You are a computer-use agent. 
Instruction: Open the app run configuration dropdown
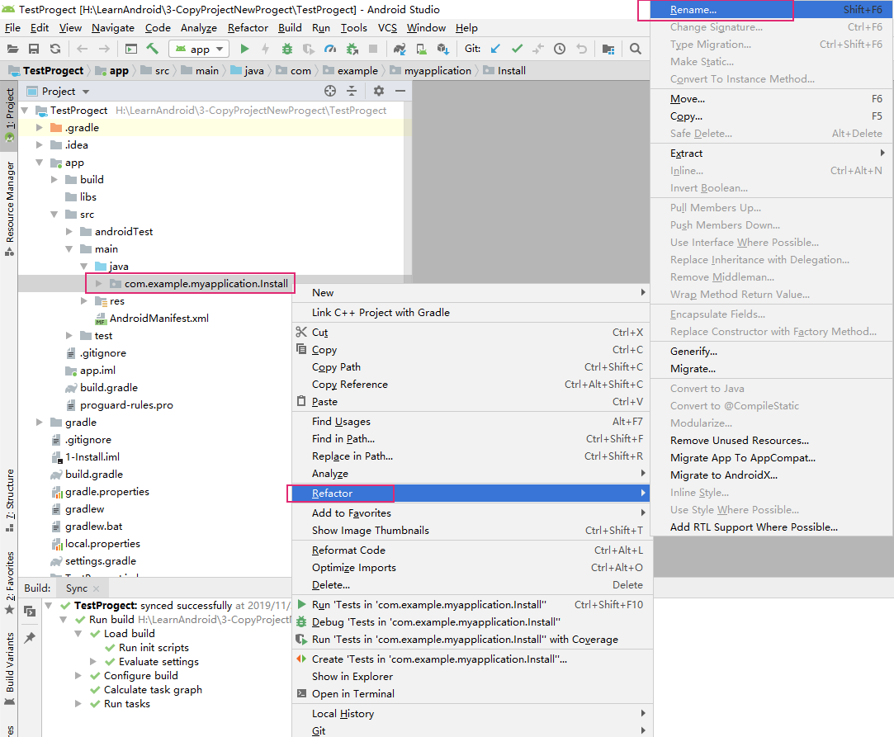coord(199,49)
